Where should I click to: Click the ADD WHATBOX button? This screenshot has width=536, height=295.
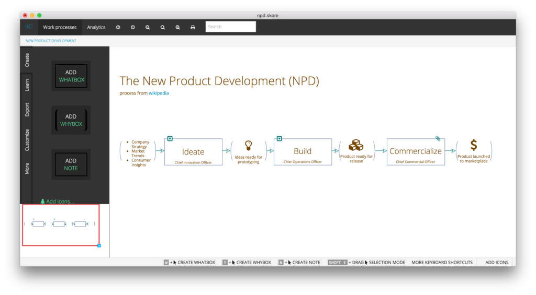click(x=71, y=76)
